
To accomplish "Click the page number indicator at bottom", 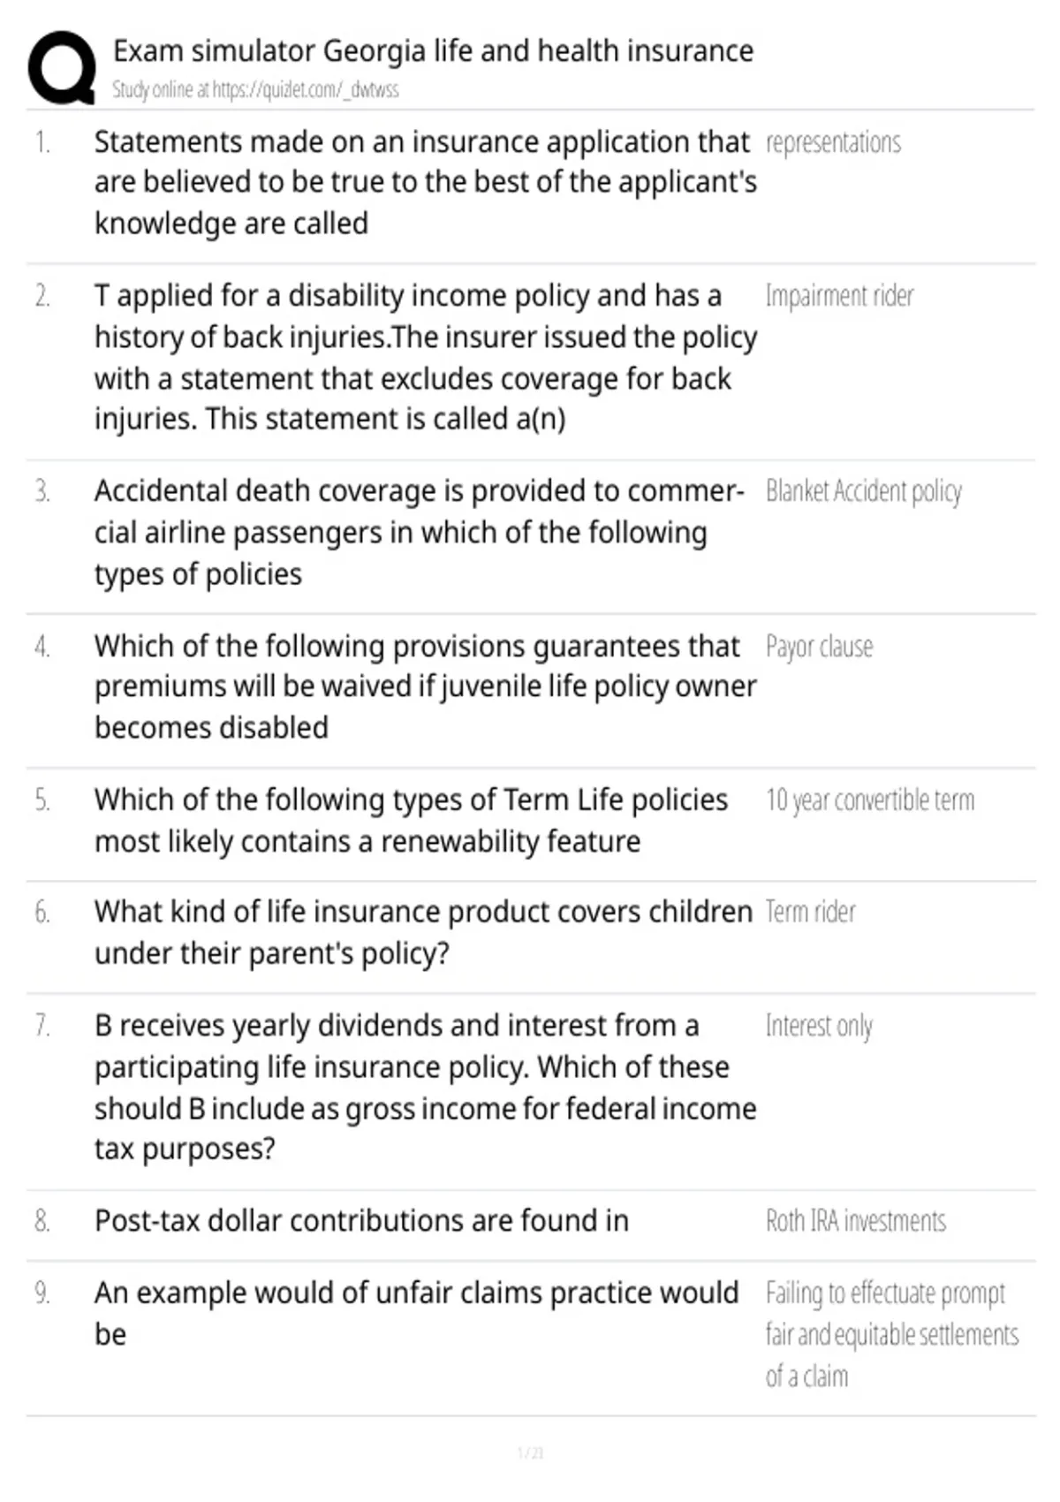I will point(530,1453).
